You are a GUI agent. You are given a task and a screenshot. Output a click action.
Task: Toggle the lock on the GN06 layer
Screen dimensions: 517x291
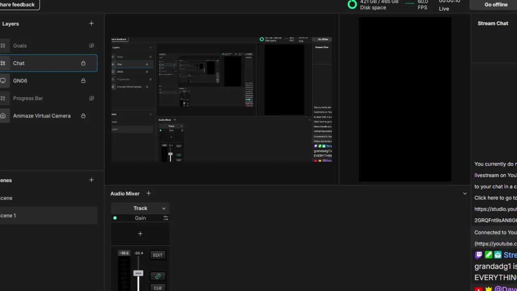83,80
